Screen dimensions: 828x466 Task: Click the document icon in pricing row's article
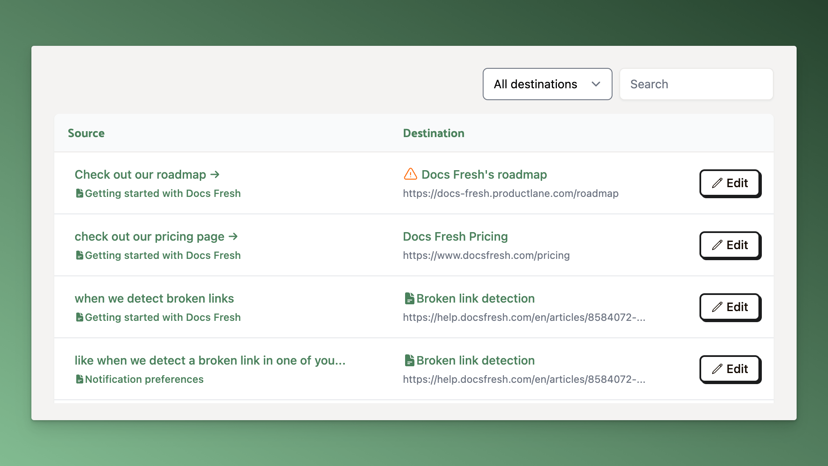pyautogui.click(x=79, y=255)
